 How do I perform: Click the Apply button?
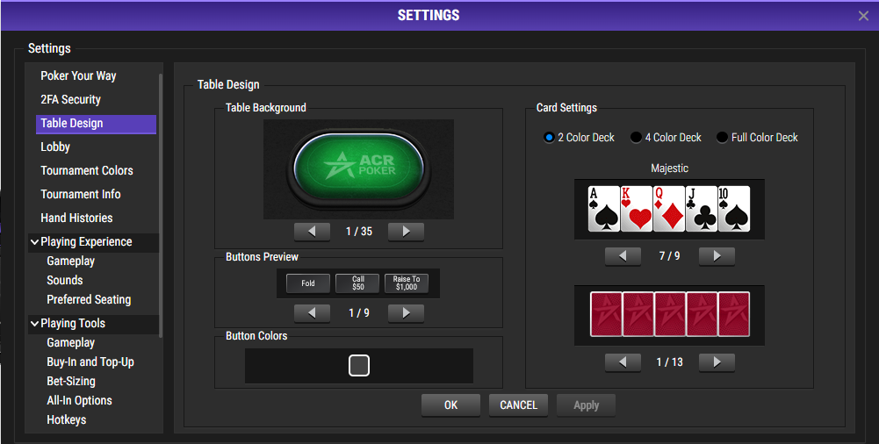tap(586, 405)
